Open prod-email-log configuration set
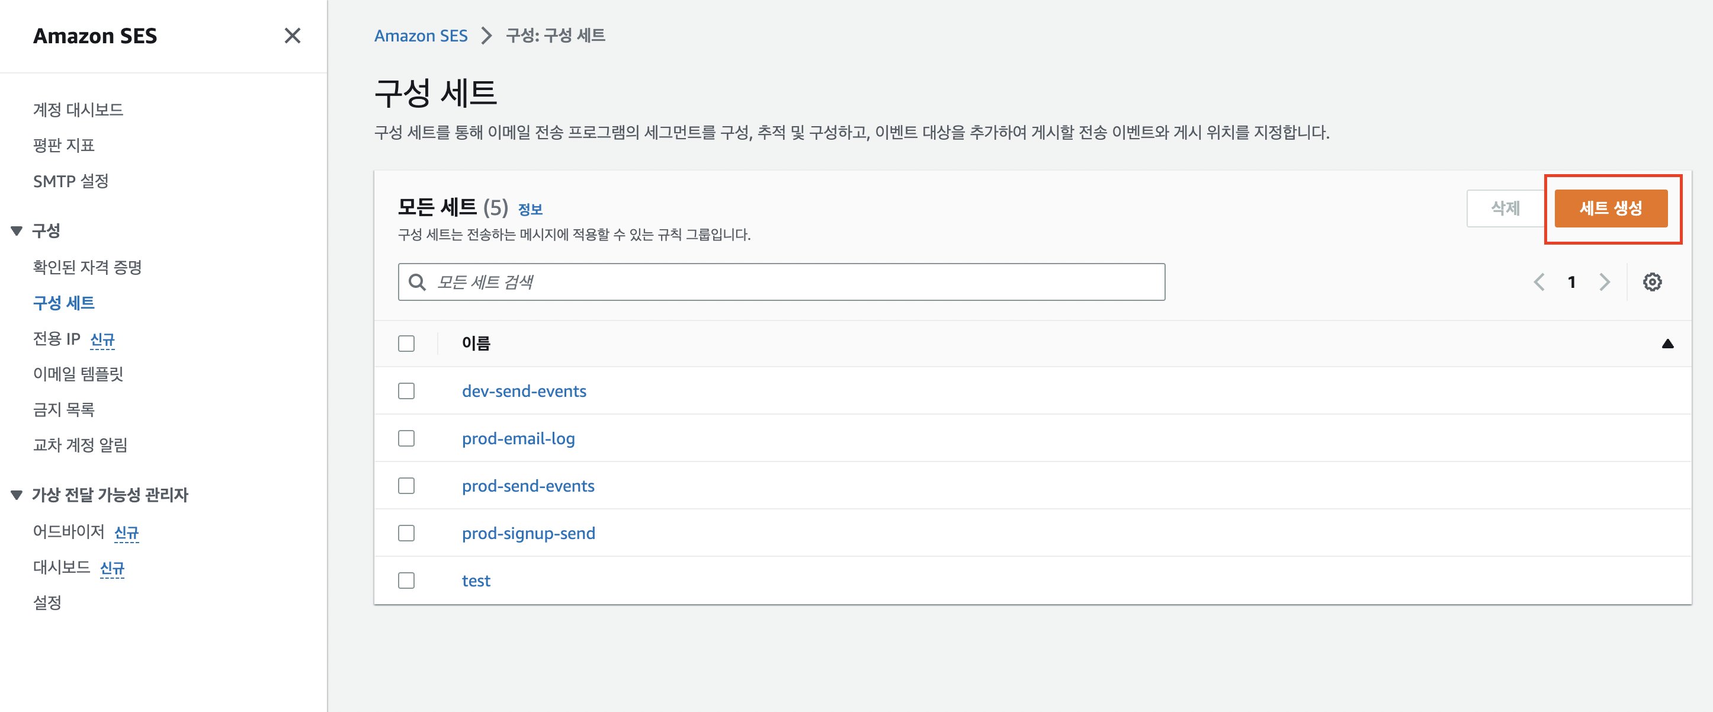 (518, 439)
